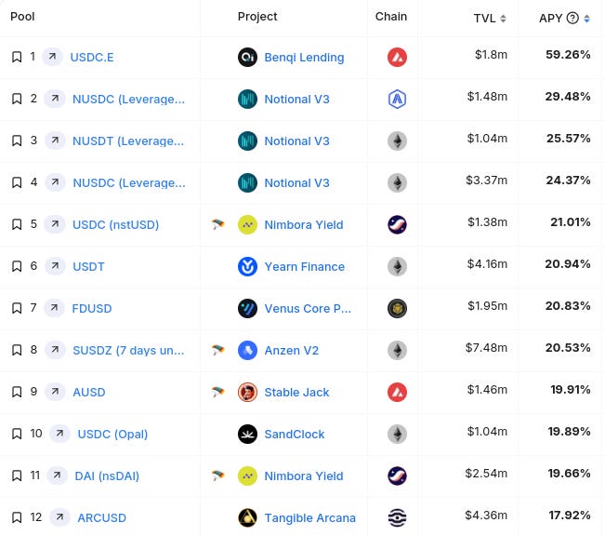
Task: Bookmark the SUSDZ pool
Action: [17, 350]
